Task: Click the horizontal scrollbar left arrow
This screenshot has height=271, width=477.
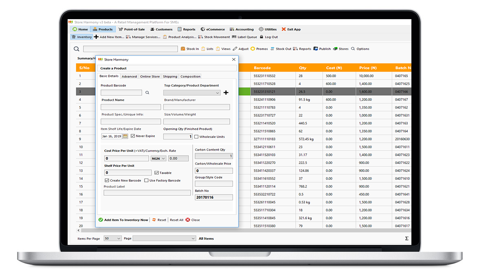Action: point(79,231)
